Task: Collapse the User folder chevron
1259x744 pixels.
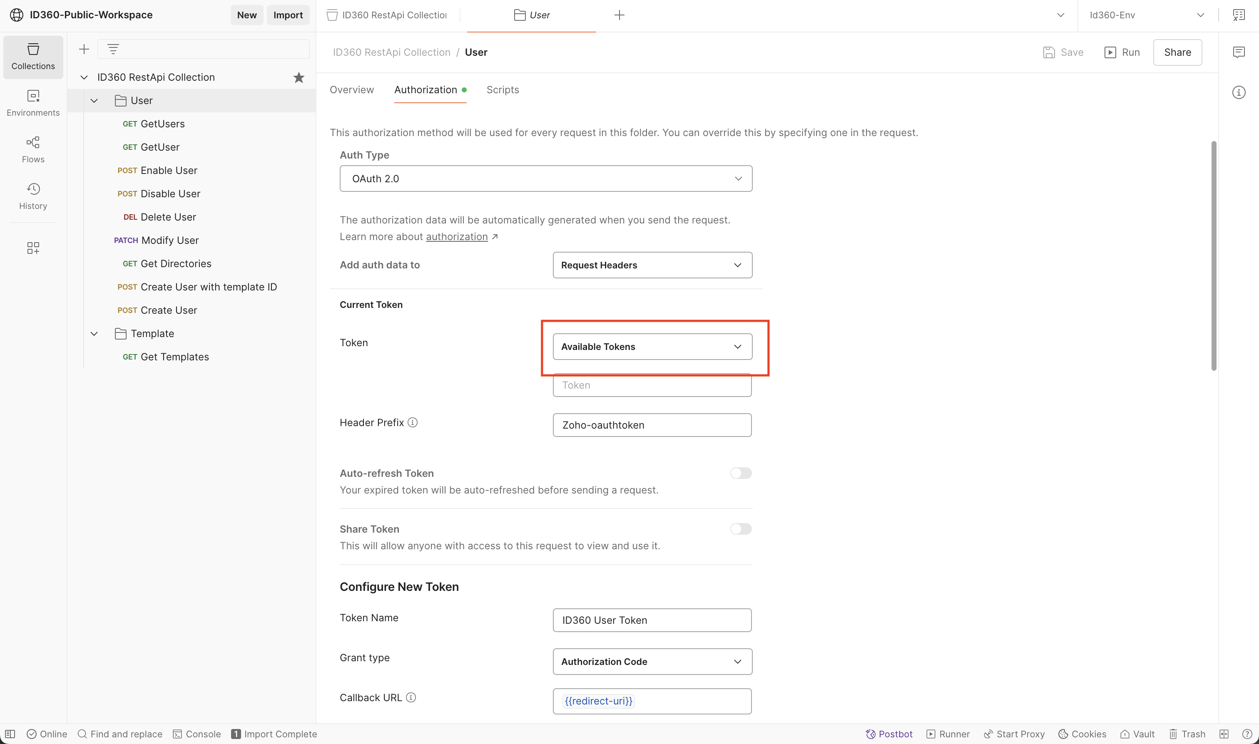Action: coord(94,101)
